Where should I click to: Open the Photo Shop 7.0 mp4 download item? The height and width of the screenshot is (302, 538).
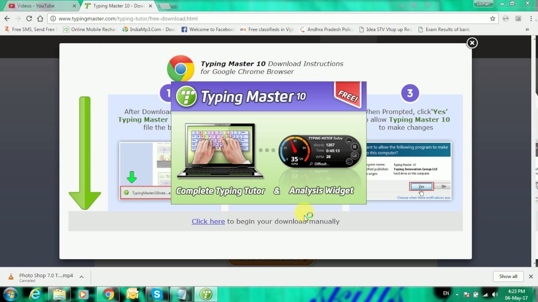pyautogui.click(x=41, y=277)
